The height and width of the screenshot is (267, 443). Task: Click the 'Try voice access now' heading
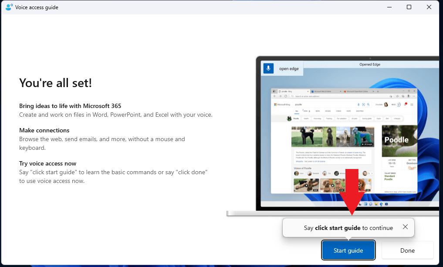click(48, 163)
